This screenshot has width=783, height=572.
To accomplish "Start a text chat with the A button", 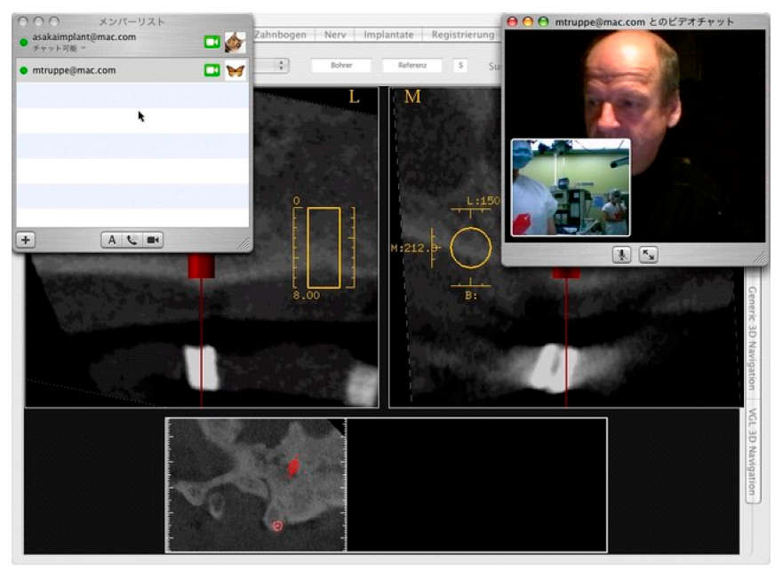I will pyautogui.click(x=112, y=240).
